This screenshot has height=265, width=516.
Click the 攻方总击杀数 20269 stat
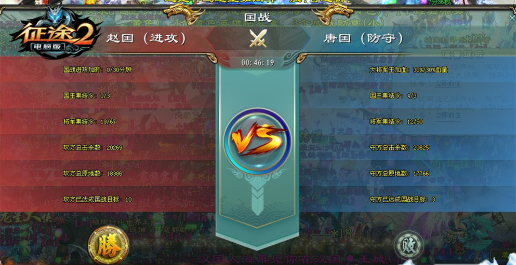pos(93,147)
